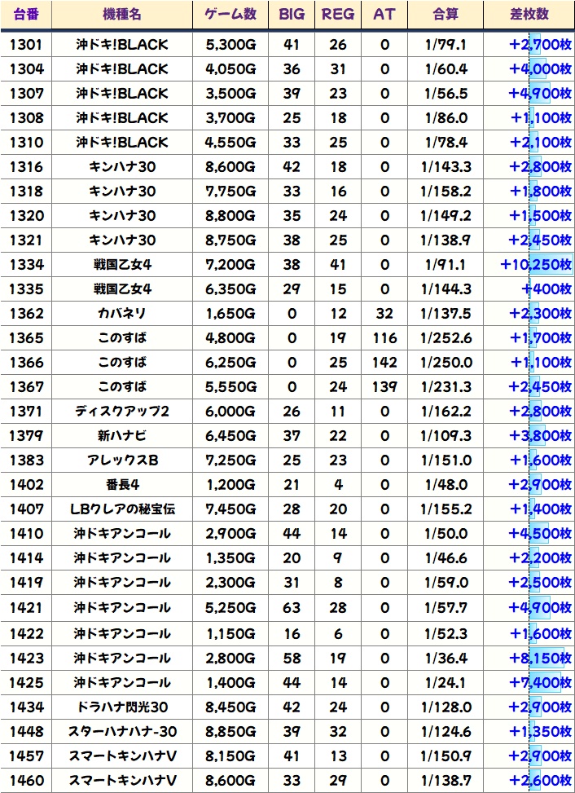Sort by the ゲーム数 column header

[x=230, y=15]
